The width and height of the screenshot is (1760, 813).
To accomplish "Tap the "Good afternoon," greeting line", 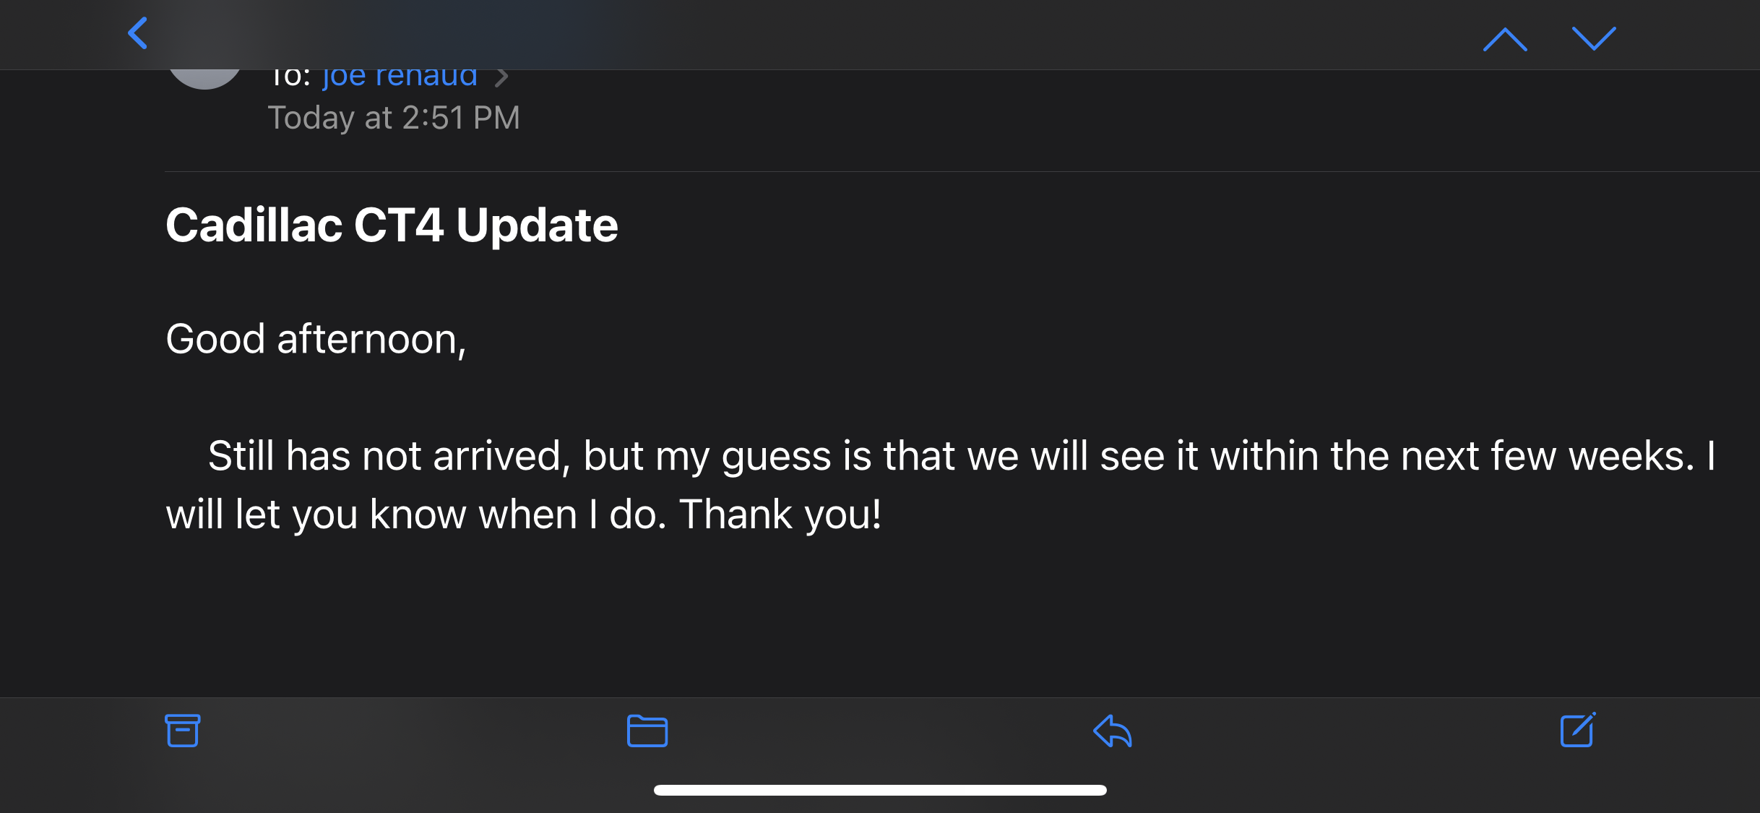I will click(316, 339).
